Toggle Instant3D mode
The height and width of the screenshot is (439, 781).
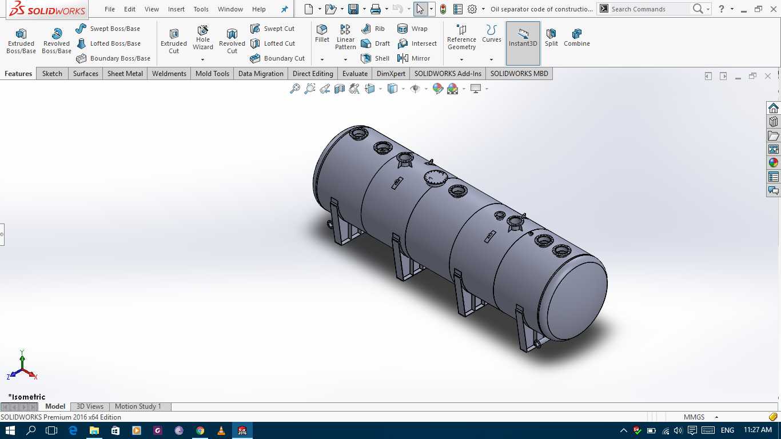click(x=523, y=38)
